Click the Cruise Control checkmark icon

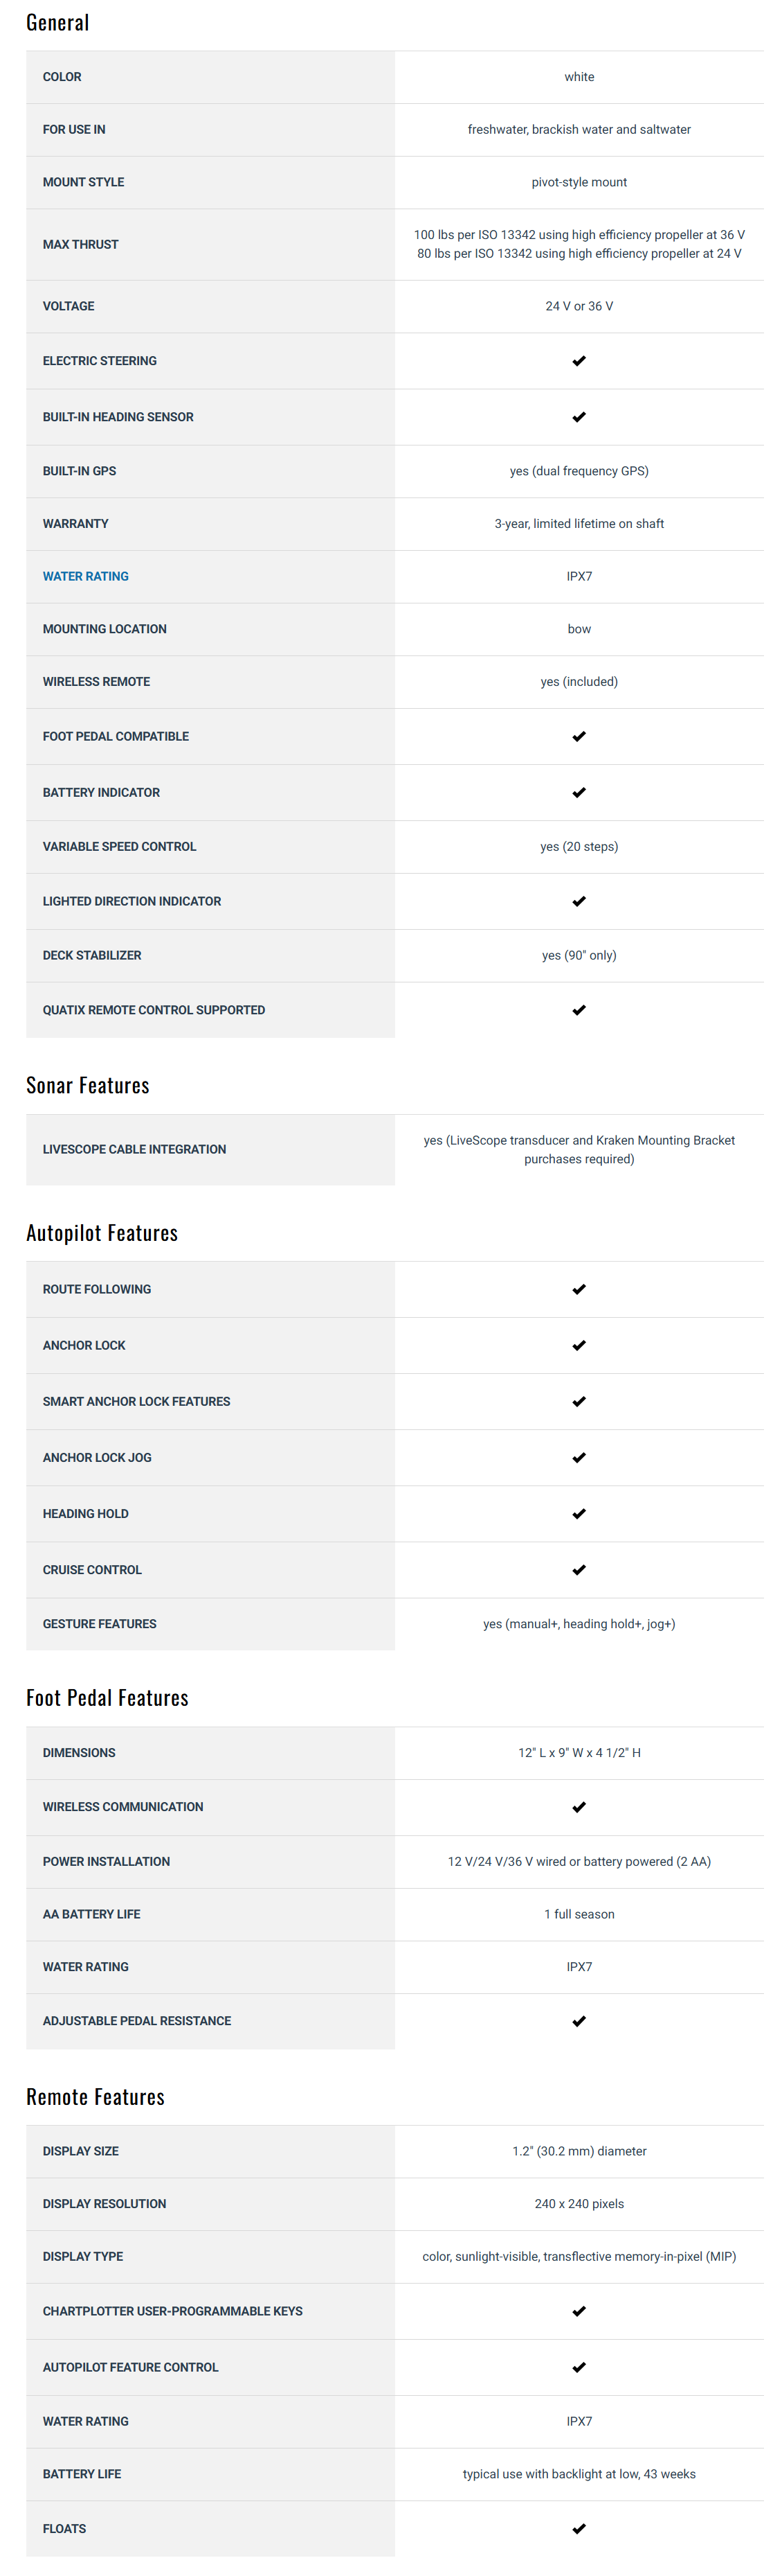(579, 1570)
